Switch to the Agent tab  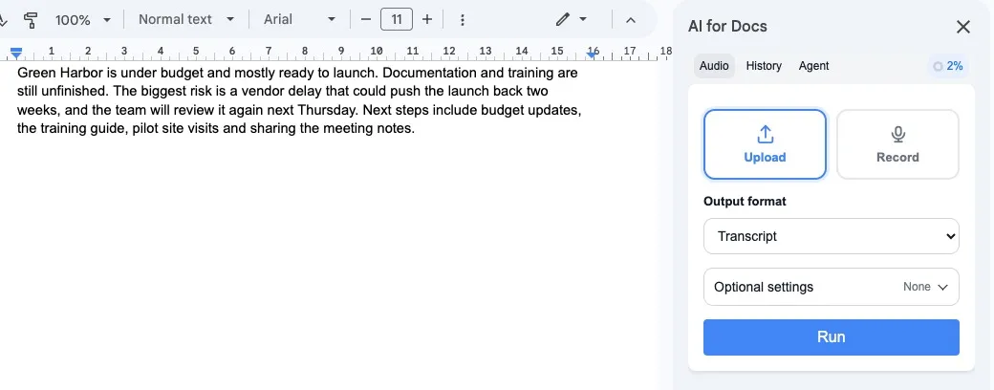(x=814, y=66)
